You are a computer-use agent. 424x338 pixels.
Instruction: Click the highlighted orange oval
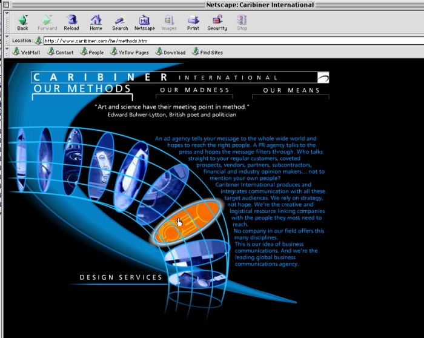click(187, 222)
